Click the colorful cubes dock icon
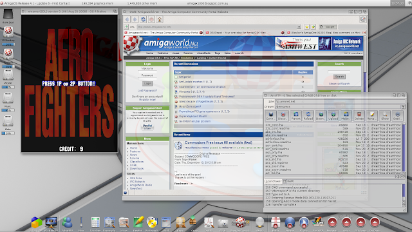The width and height of the screenshot is (412, 232). click(37, 223)
